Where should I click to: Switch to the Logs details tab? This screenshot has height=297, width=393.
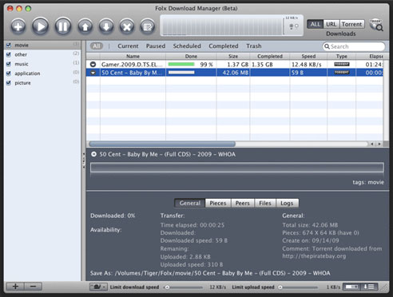point(287,203)
